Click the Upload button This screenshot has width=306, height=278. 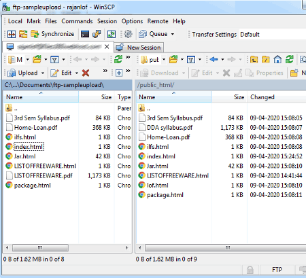pyautogui.click(x=22, y=73)
